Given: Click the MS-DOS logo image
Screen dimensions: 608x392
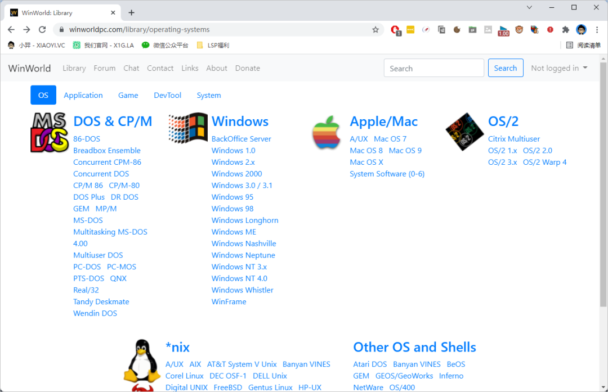Looking at the screenshot, I should pyautogui.click(x=49, y=132).
